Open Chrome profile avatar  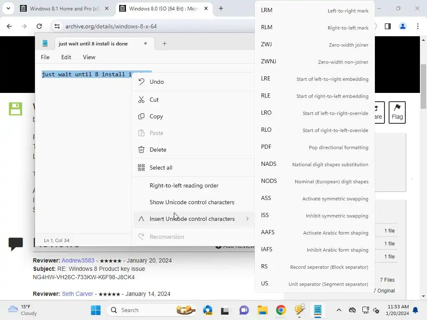402,26
